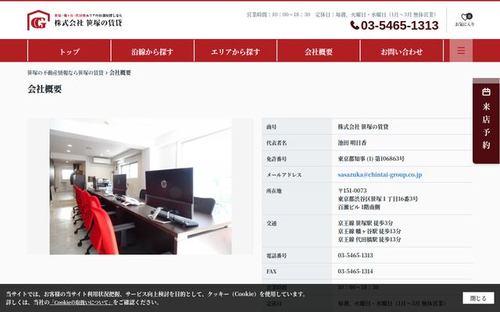The image size is (500, 312).
Task: Click the 会社概要 page heading
Action: click(45, 89)
